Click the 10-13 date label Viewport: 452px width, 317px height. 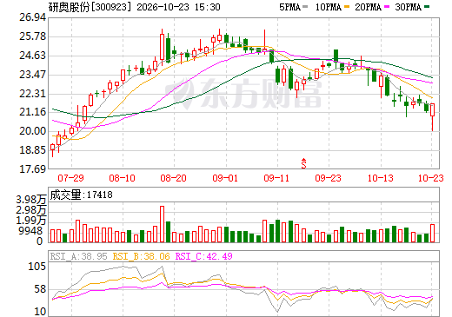click(x=381, y=178)
